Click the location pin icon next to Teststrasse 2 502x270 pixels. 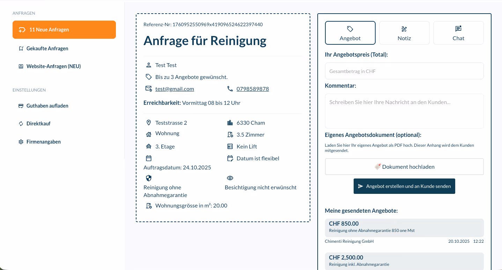(148, 123)
